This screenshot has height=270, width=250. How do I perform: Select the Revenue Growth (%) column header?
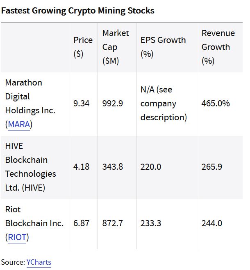click(218, 47)
